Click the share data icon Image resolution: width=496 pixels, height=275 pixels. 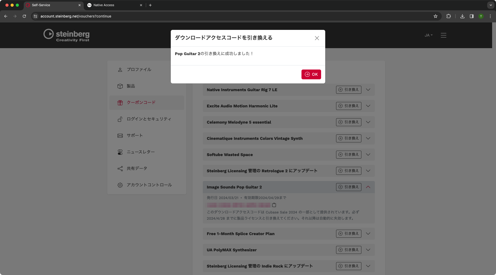120,169
